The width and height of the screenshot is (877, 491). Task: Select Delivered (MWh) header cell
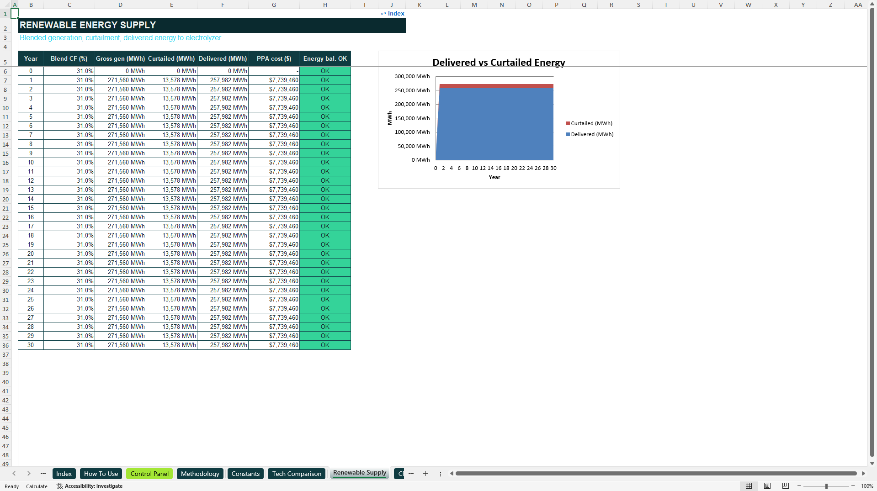(223, 58)
